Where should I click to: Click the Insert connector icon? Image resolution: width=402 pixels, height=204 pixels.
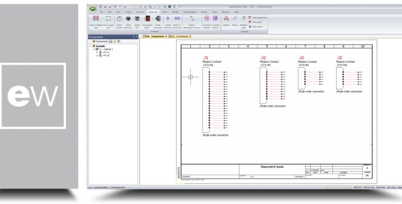pos(158,22)
